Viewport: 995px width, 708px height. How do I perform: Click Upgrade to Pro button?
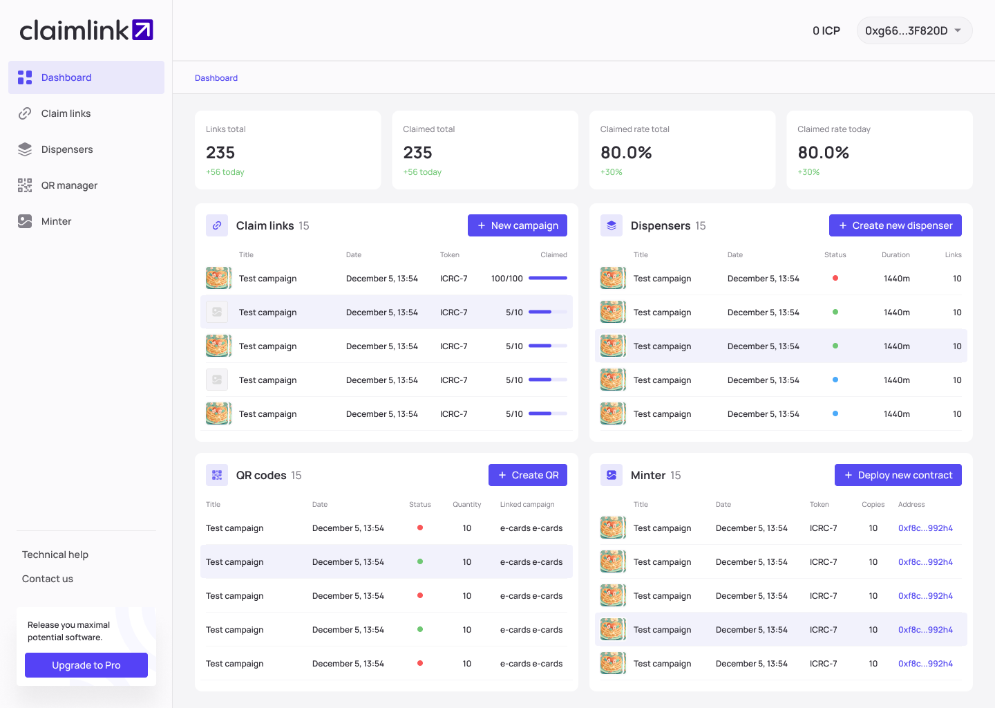coord(86,665)
